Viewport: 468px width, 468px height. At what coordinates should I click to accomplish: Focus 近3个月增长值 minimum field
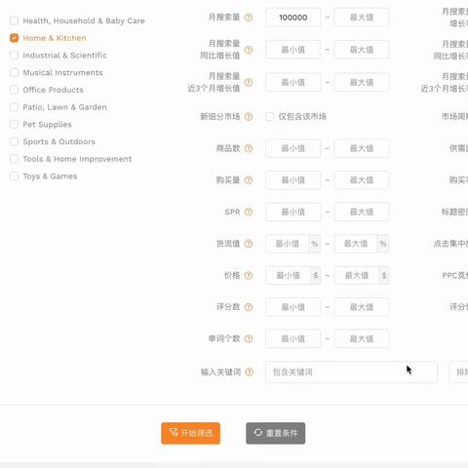point(292,82)
